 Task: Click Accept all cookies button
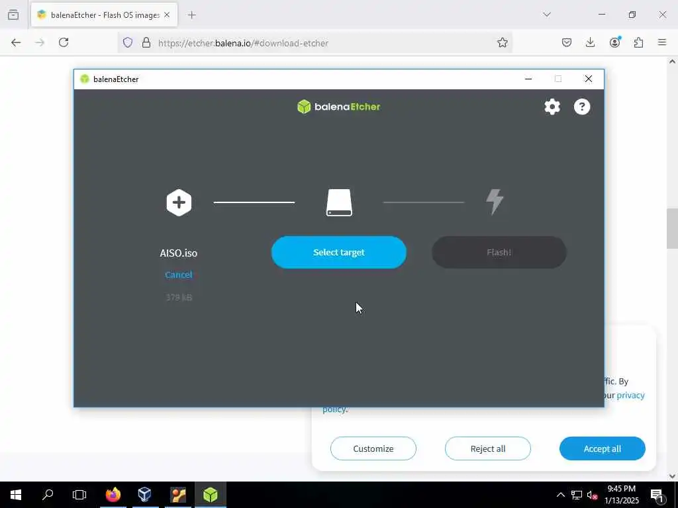[603, 448]
